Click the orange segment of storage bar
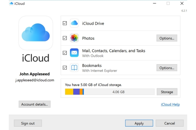Image resolution: width=196 pixels, height=130 pixels. pos(81,92)
